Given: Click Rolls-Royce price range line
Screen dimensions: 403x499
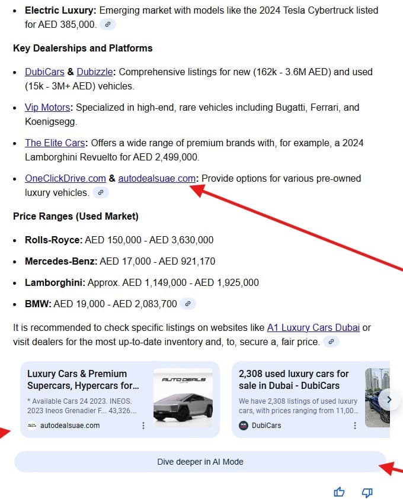Looking at the screenshot, I should (119, 240).
